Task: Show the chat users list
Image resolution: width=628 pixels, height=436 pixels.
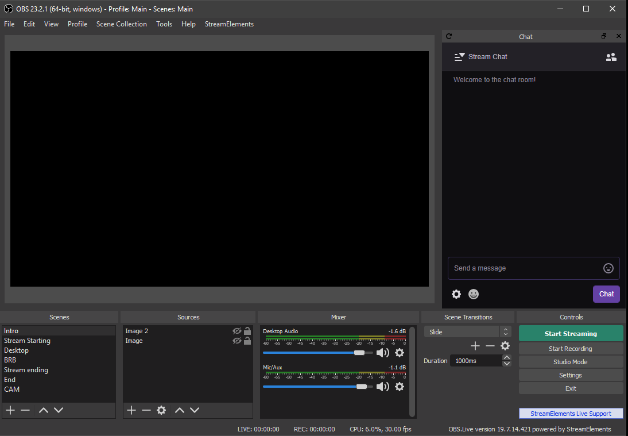Action: (611, 57)
